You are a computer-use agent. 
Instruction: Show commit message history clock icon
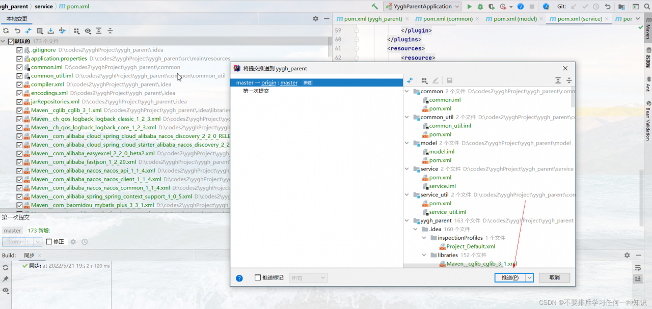pyautogui.click(x=85, y=242)
